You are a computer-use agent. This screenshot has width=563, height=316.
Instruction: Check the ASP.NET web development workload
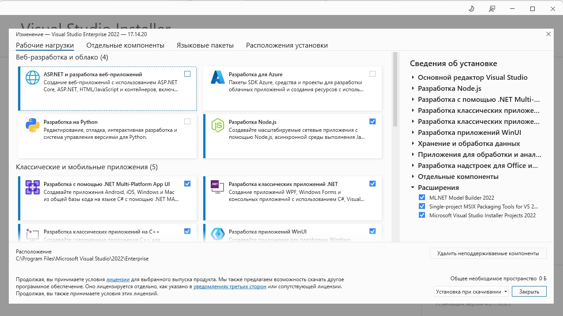point(187,74)
